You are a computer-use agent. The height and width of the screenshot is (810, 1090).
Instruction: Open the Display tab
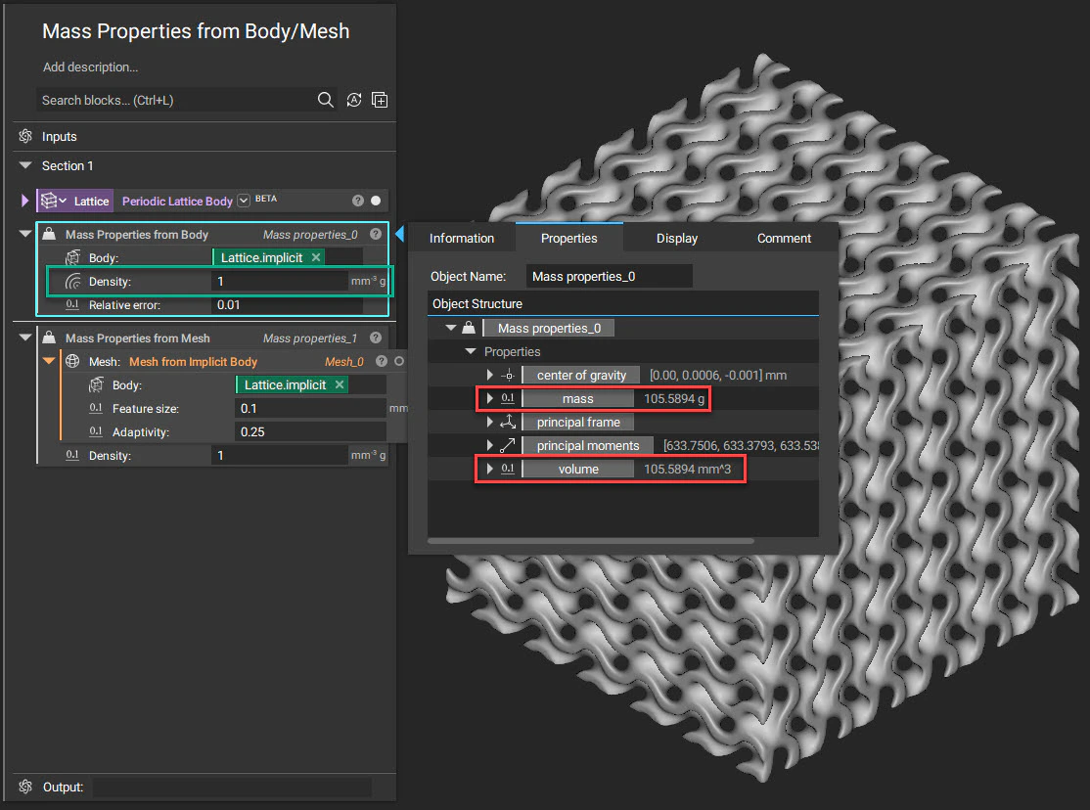pos(676,238)
